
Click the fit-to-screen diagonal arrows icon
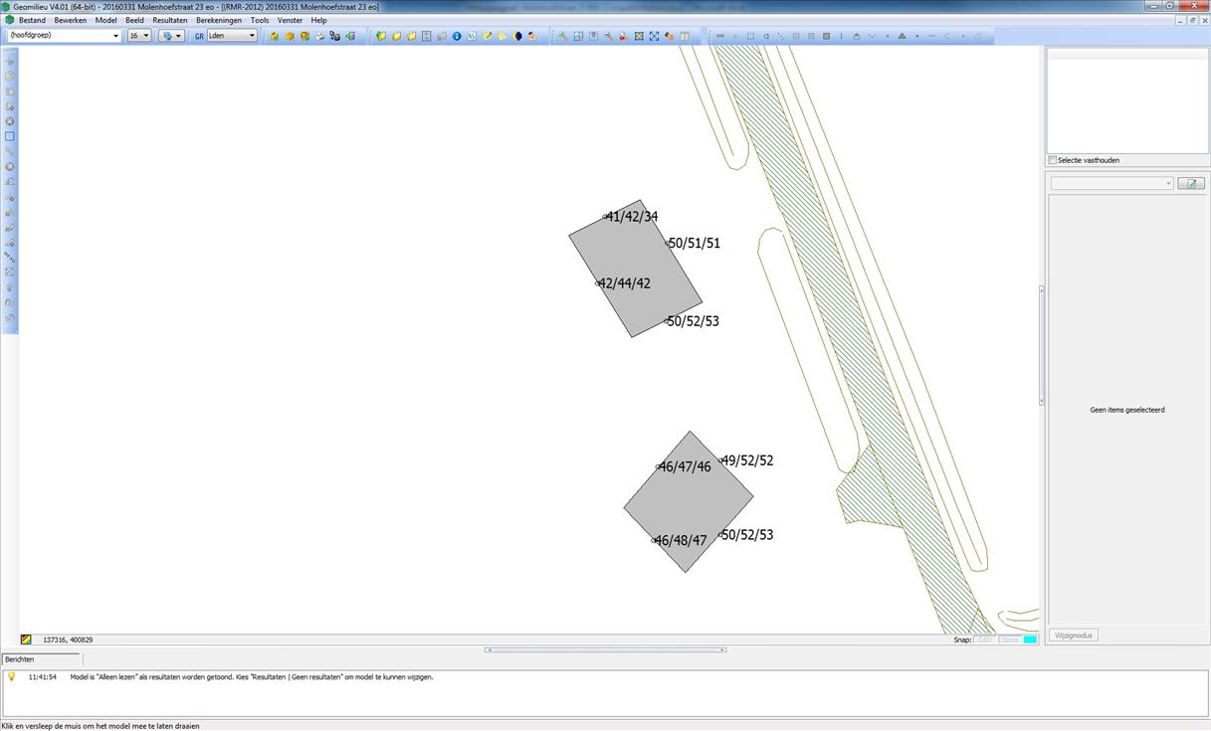click(654, 36)
